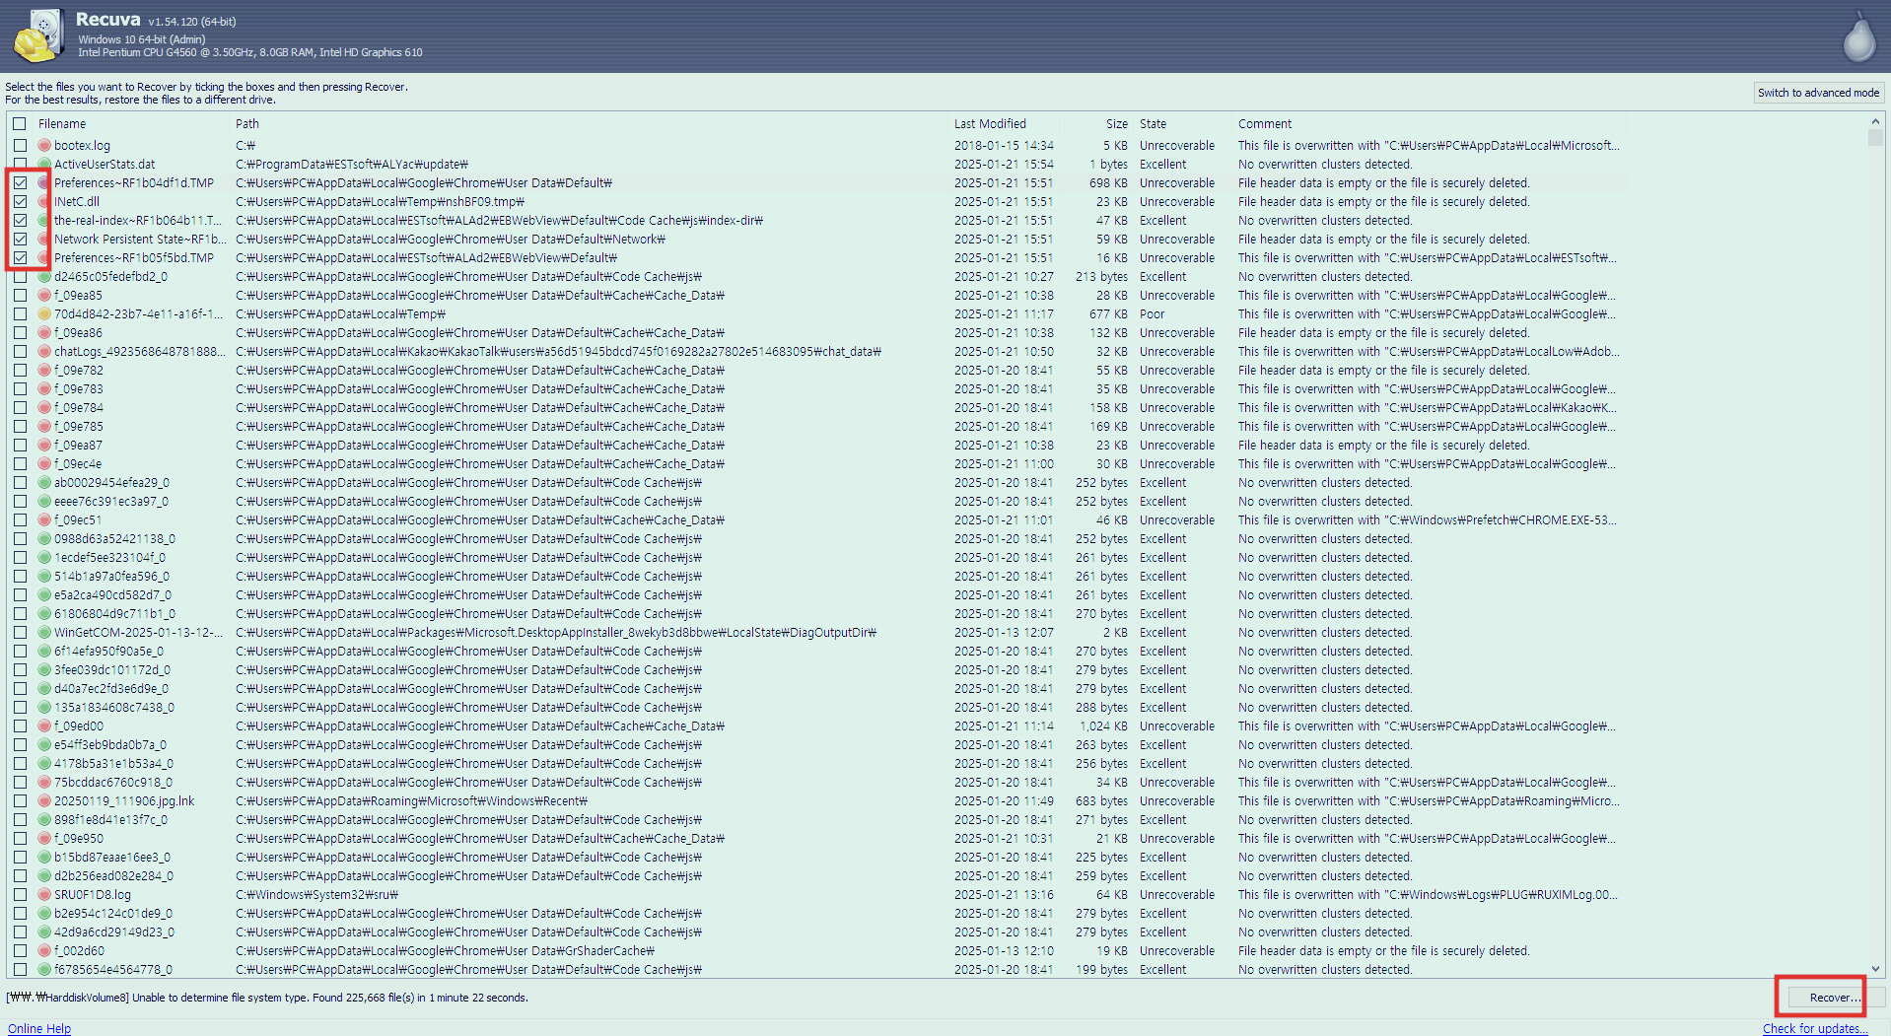Click red status dot for 20250119_111906.jpg.lnk
This screenshot has width=1891, height=1036.
click(x=44, y=801)
